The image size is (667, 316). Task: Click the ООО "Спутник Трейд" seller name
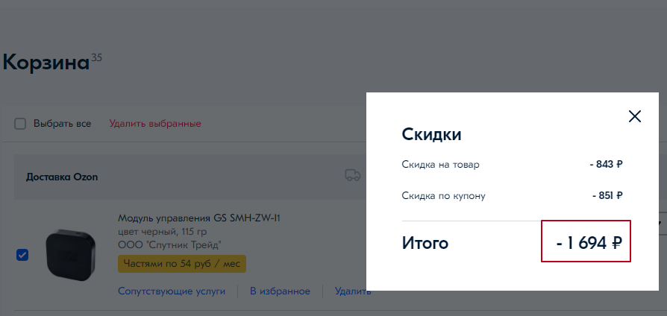coord(169,244)
